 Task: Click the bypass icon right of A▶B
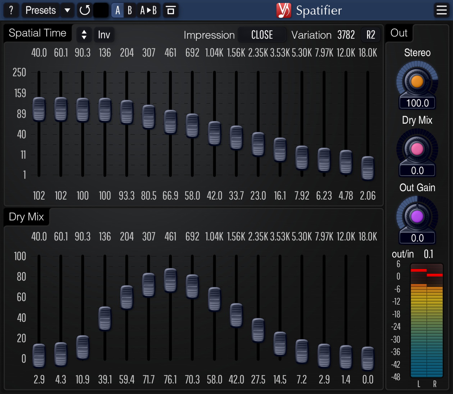pos(171,10)
